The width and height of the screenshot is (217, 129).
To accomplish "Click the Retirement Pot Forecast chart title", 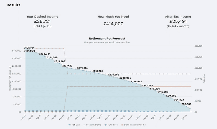I will click(x=107, y=39).
